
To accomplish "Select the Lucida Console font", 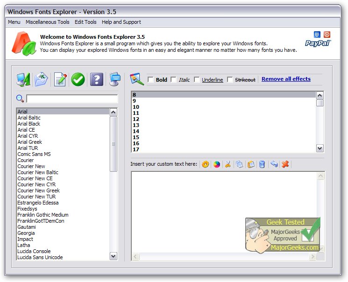I will (x=63, y=251).
